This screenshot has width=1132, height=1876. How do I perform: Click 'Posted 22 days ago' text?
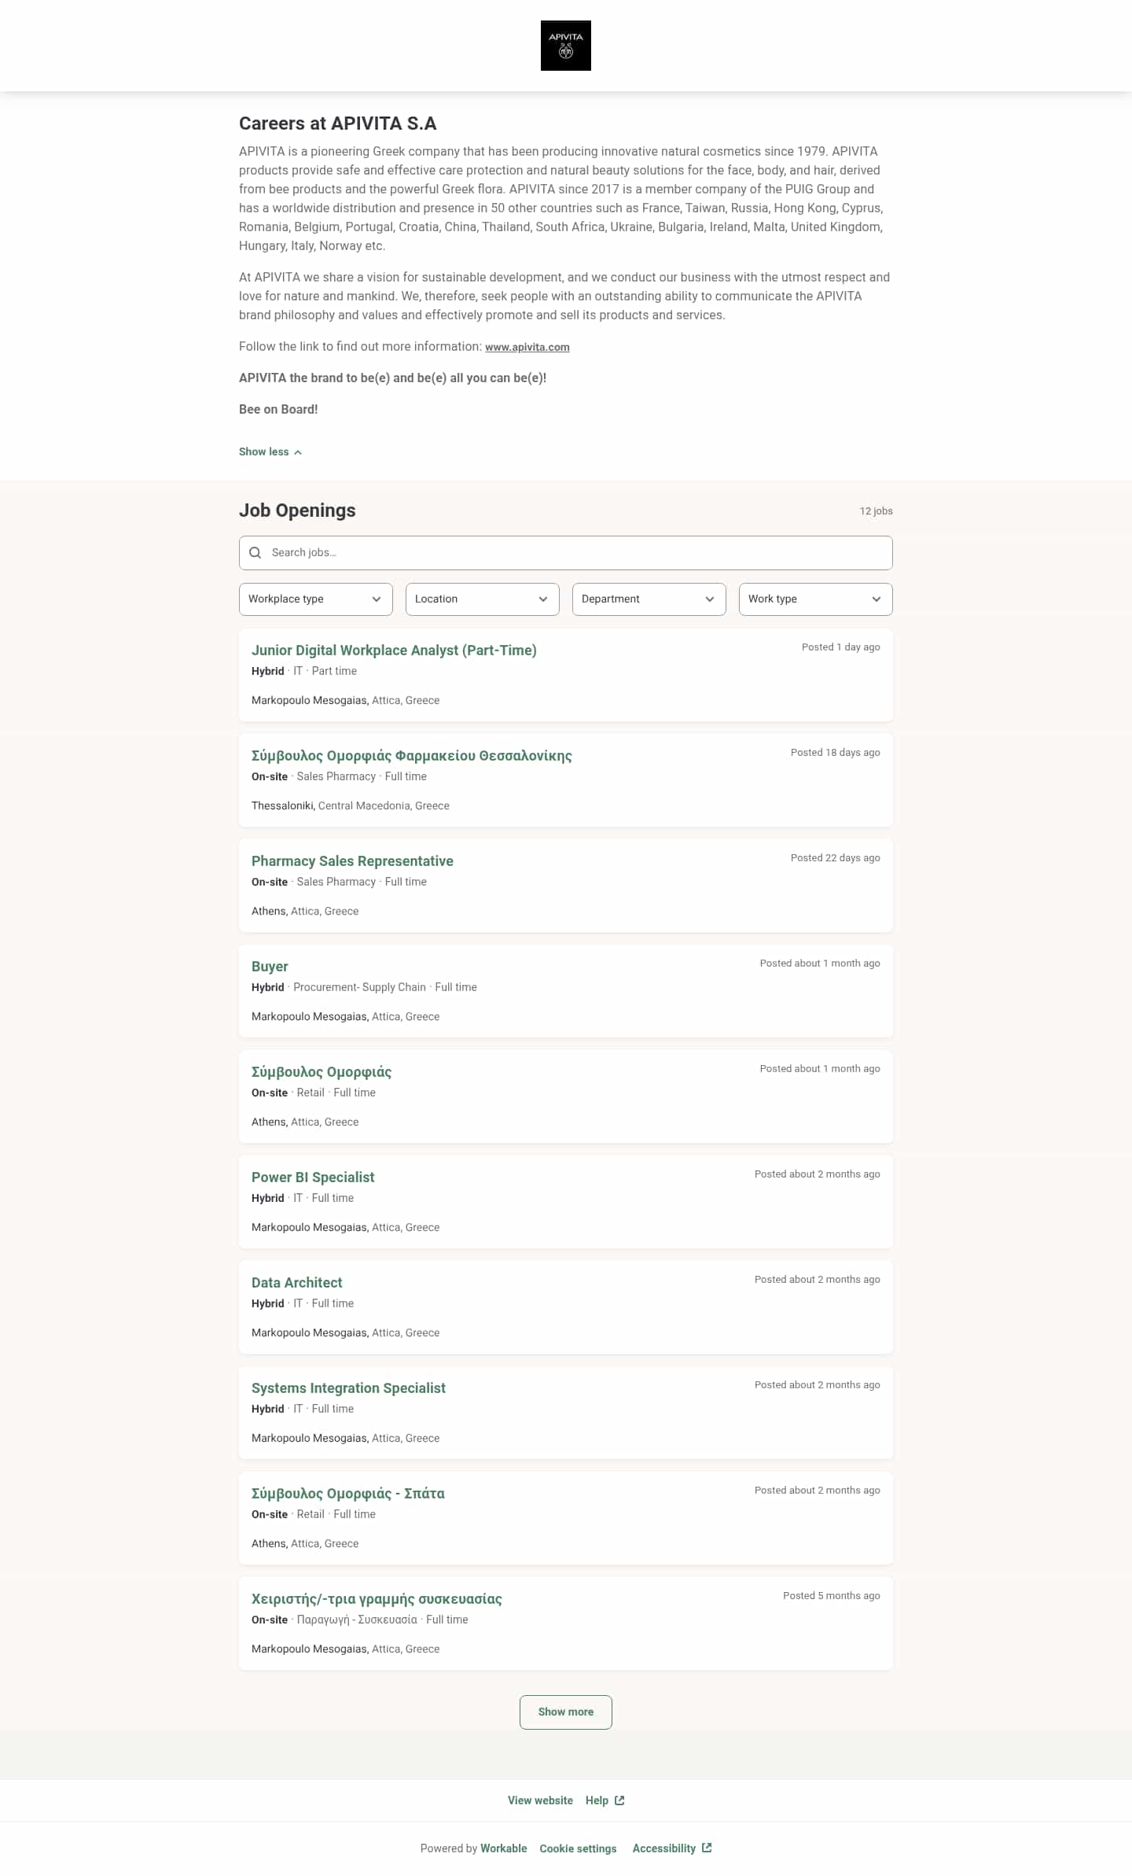(x=835, y=858)
